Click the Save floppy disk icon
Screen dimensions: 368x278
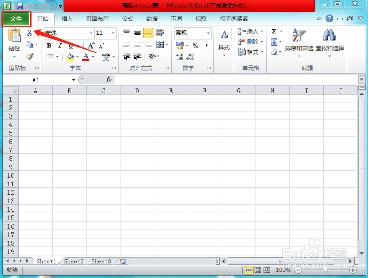[x=20, y=6]
